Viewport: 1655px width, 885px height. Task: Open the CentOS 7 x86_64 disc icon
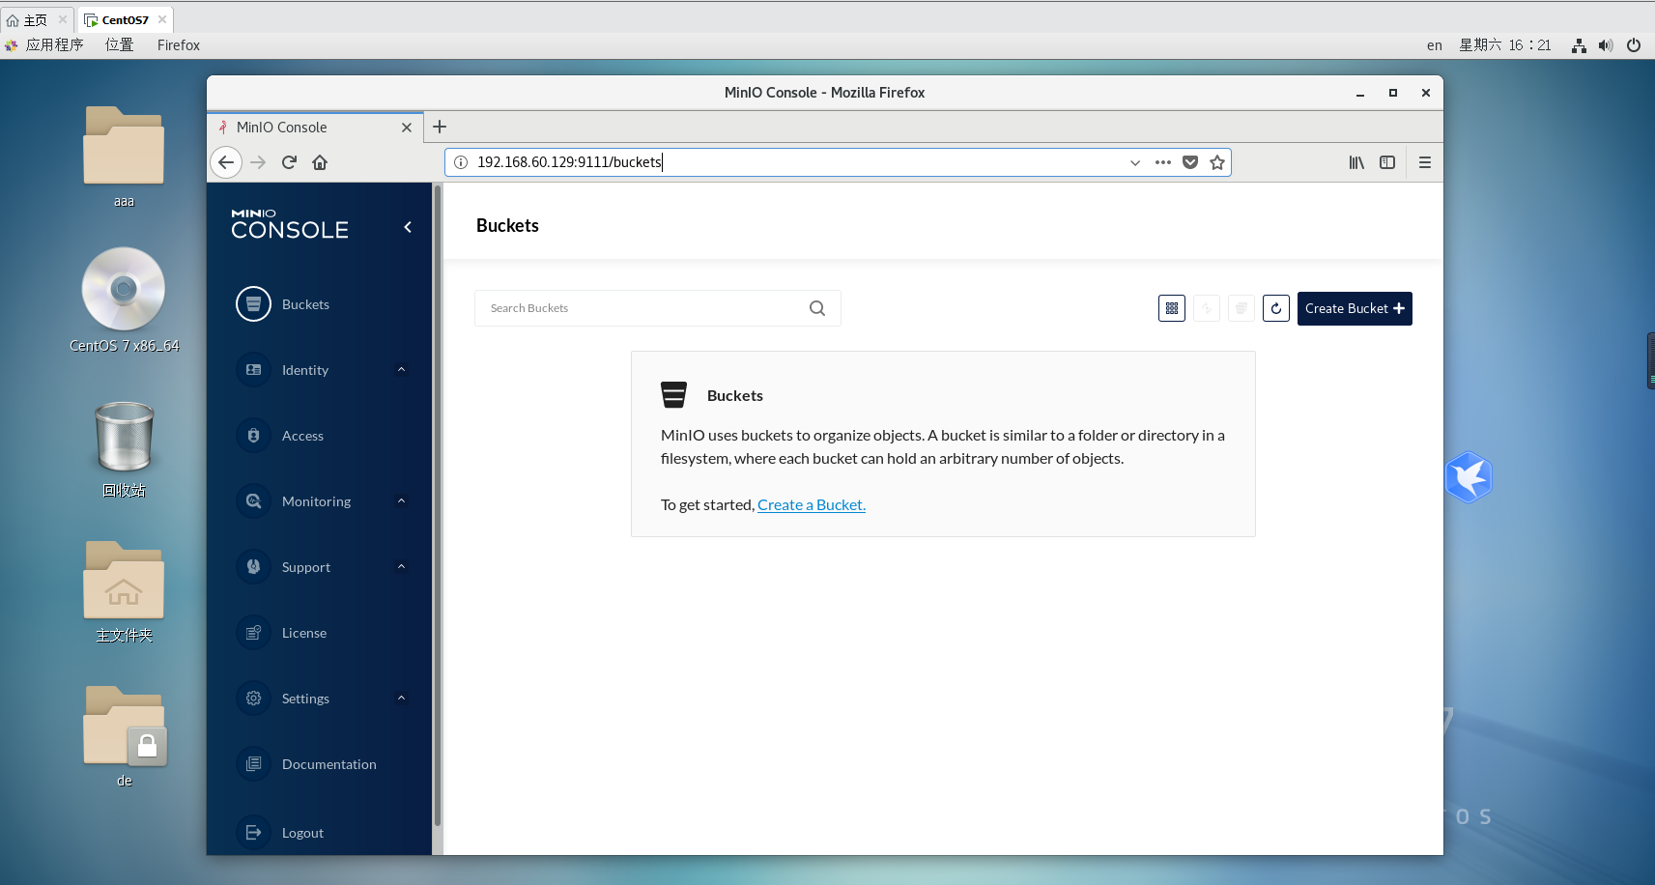124,300
